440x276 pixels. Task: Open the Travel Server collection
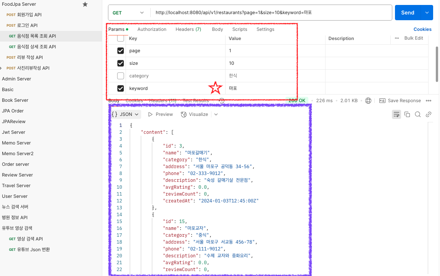tap(16, 186)
